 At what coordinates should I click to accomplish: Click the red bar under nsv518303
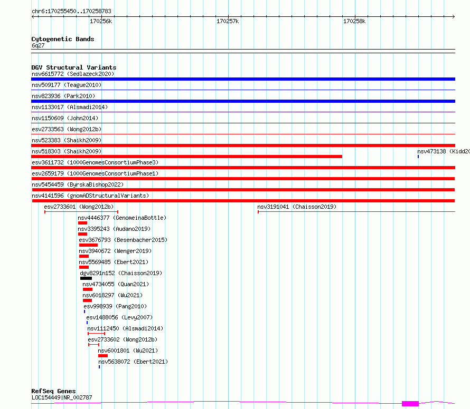pos(187,157)
